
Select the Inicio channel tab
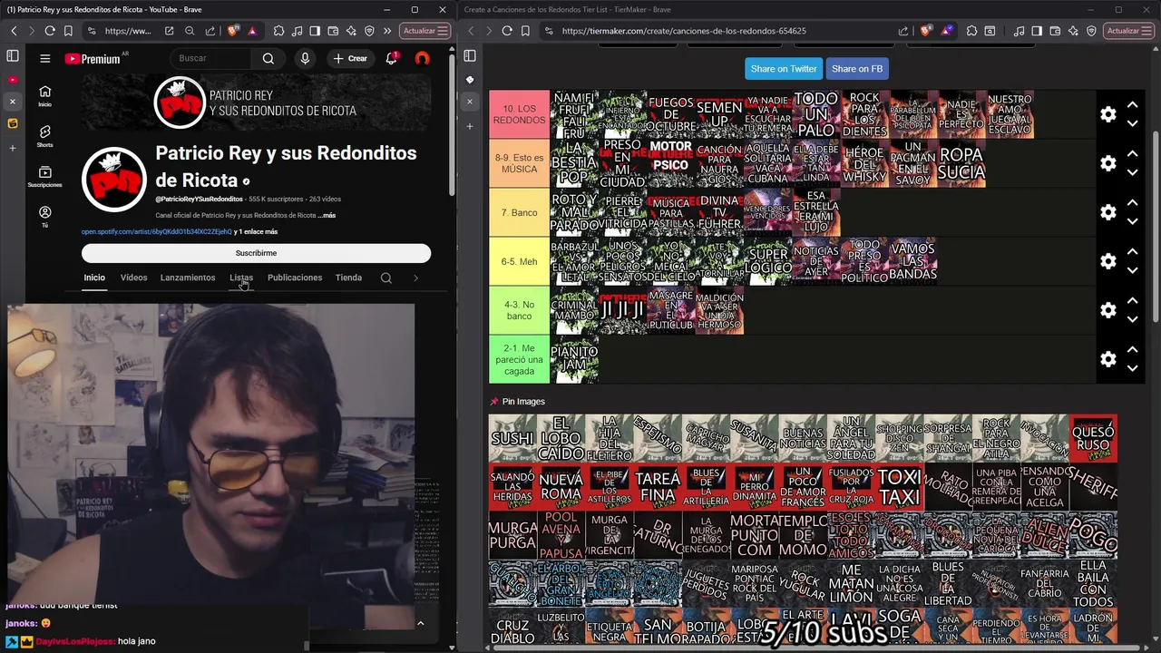(94, 278)
